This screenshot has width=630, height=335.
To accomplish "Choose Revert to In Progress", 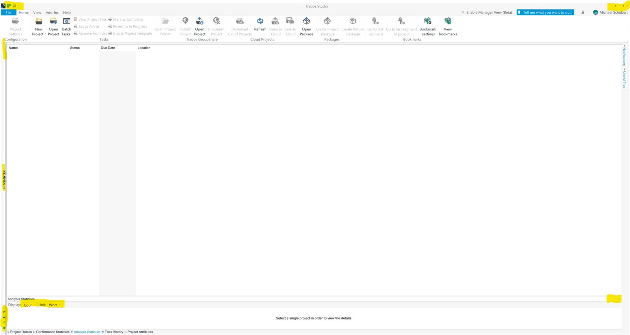I will click(x=128, y=27).
